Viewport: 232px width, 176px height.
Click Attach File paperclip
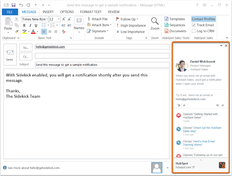point(98,19)
